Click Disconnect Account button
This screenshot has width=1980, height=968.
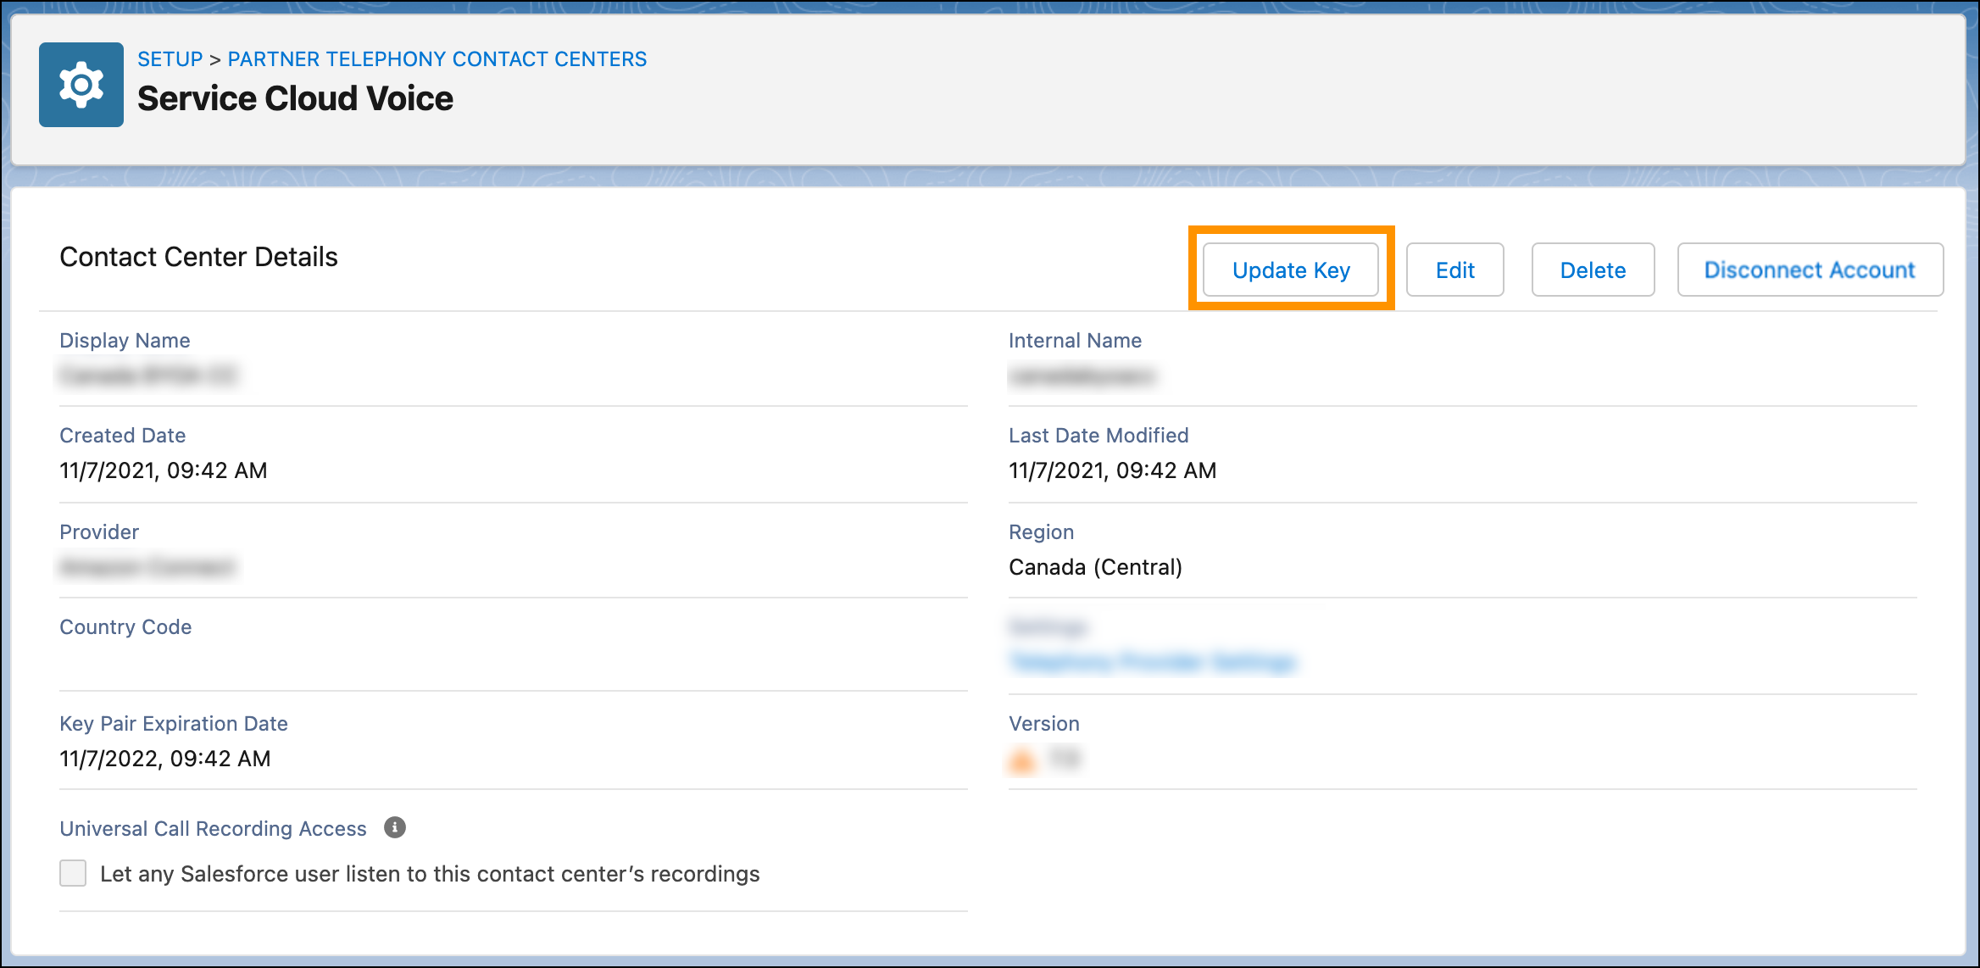click(1810, 270)
